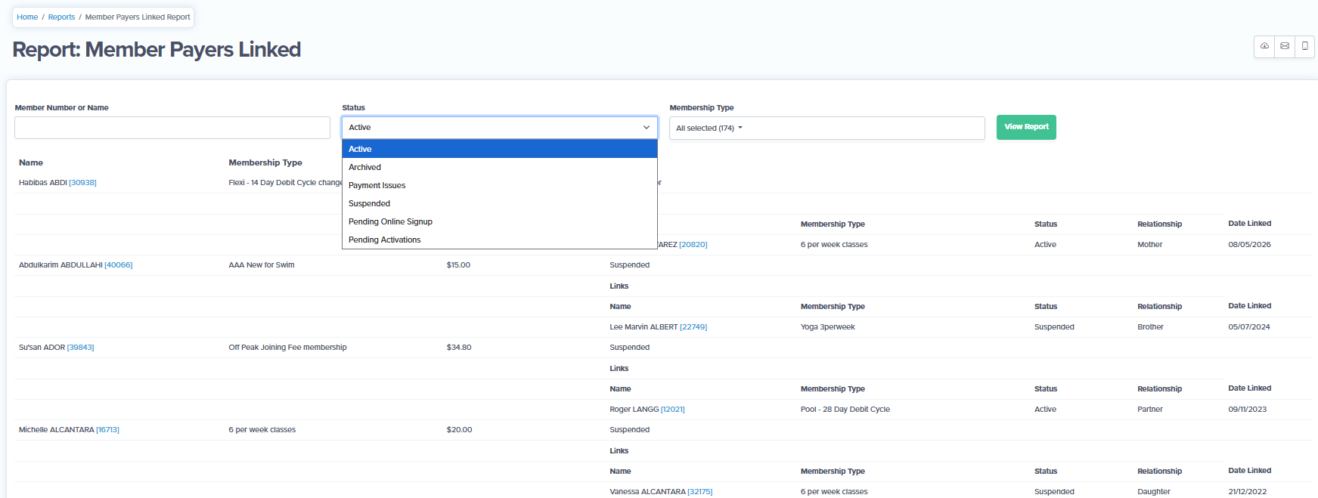The width and height of the screenshot is (1318, 498).
Task: Focus the Member Number or Name field
Action: (172, 128)
